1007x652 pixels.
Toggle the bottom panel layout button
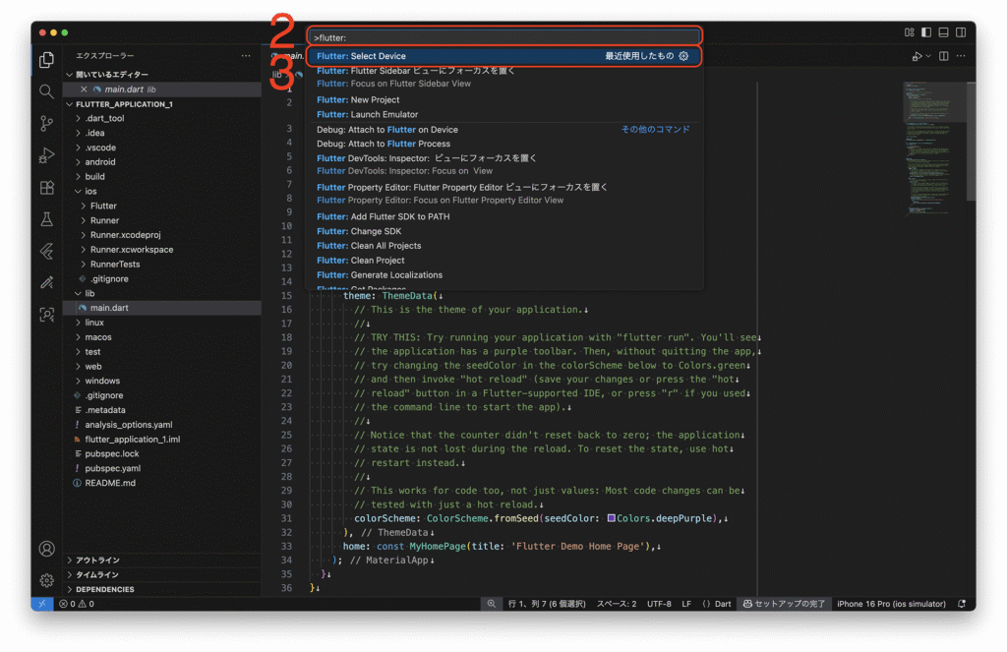coord(943,32)
